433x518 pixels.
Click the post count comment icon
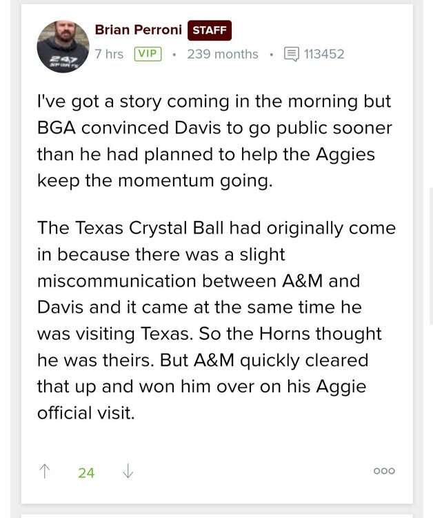point(292,54)
